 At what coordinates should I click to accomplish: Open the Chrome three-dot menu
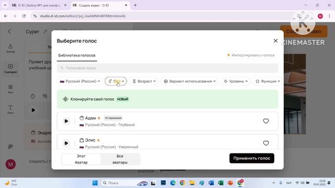click(x=329, y=16)
